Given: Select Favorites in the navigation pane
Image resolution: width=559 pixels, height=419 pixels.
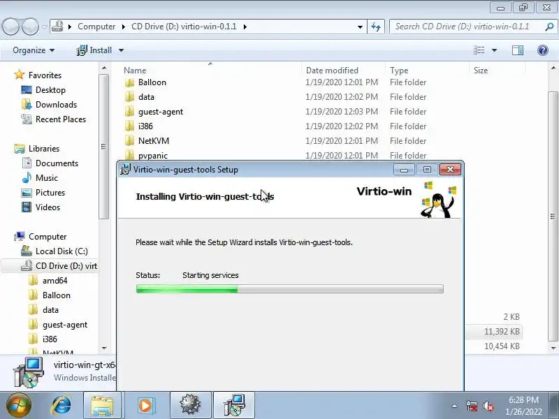Looking at the screenshot, I should coord(45,75).
